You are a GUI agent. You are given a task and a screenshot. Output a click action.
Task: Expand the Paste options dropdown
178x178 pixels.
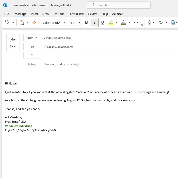pyautogui.click(x=27, y=22)
